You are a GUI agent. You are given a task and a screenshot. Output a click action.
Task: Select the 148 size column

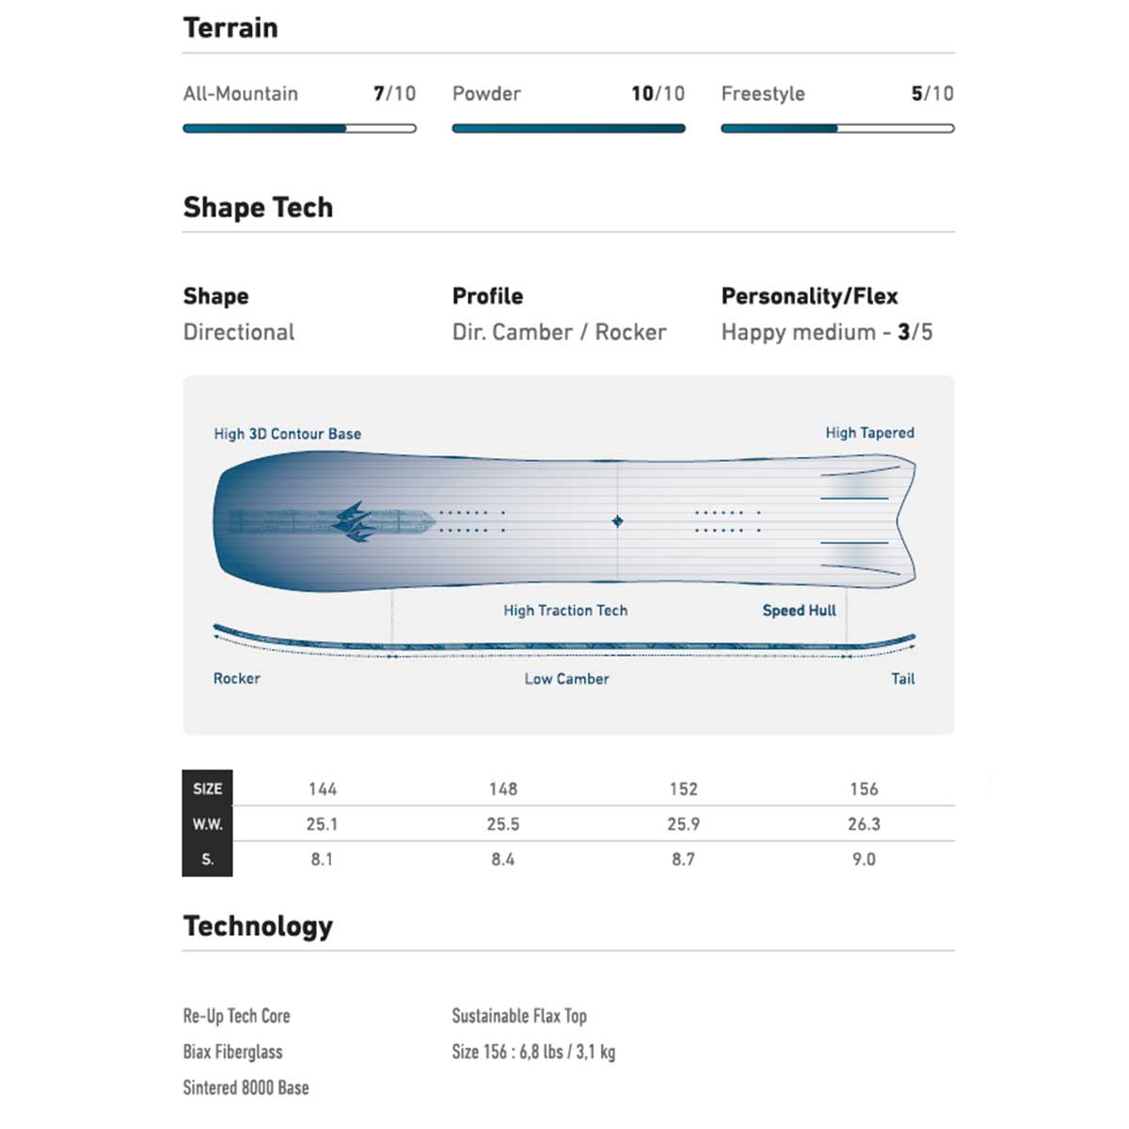tap(503, 789)
